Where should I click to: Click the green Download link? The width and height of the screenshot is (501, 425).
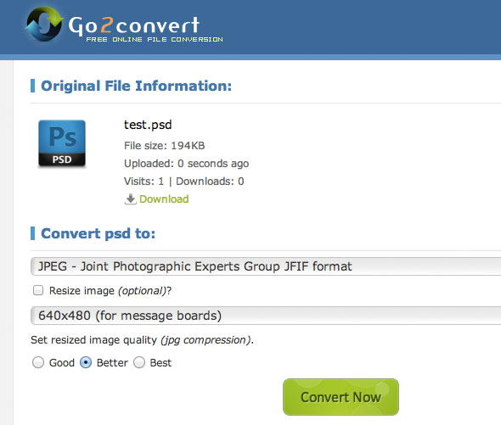click(164, 199)
